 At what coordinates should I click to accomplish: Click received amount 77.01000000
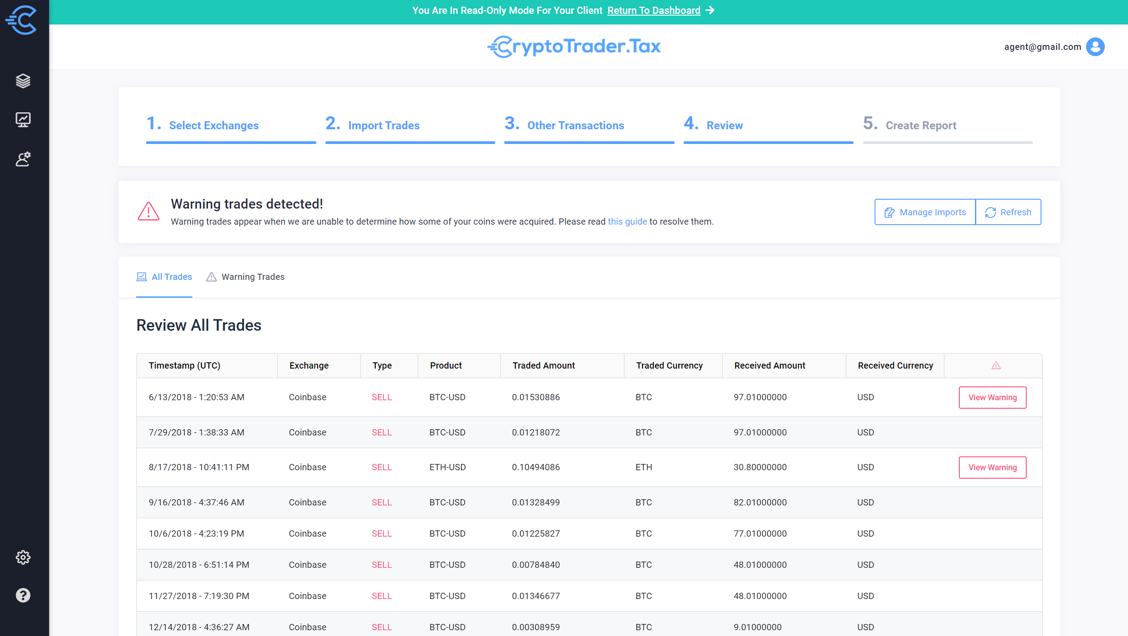(x=760, y=533)
